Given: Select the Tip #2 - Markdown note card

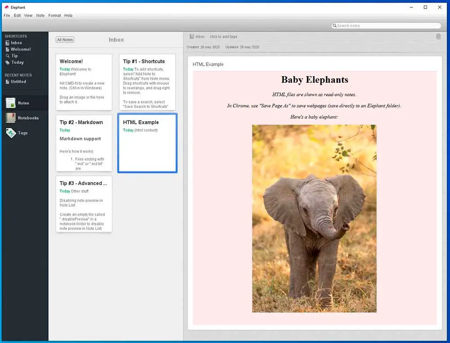Looking at the screenshot, I should pos(84,143).
